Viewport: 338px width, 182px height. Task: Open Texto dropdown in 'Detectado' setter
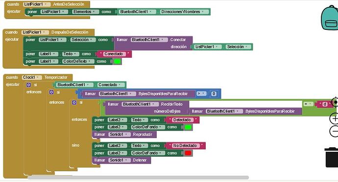click(x=140, y=120)
